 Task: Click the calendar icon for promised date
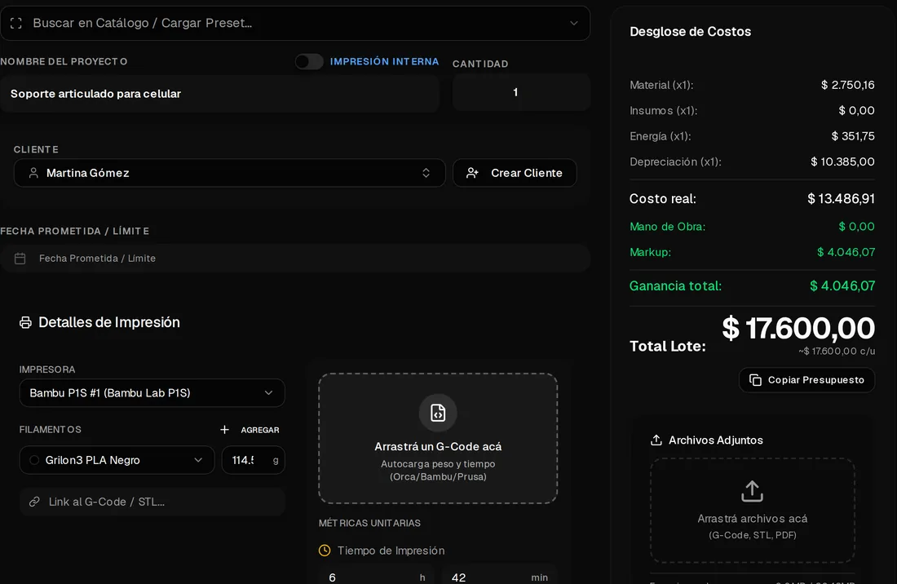[x=20, y=259]
